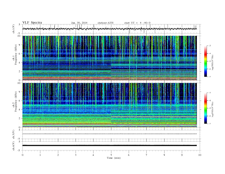
Task: Click the "station=ATH" header label
Action: pos(105,23)
